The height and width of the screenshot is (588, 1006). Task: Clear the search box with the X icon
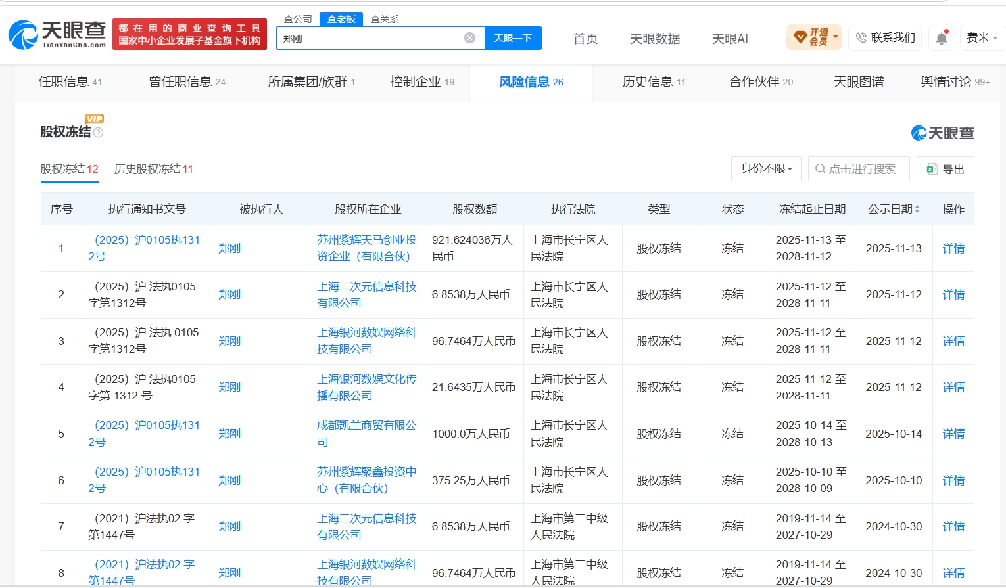point(469,38)
